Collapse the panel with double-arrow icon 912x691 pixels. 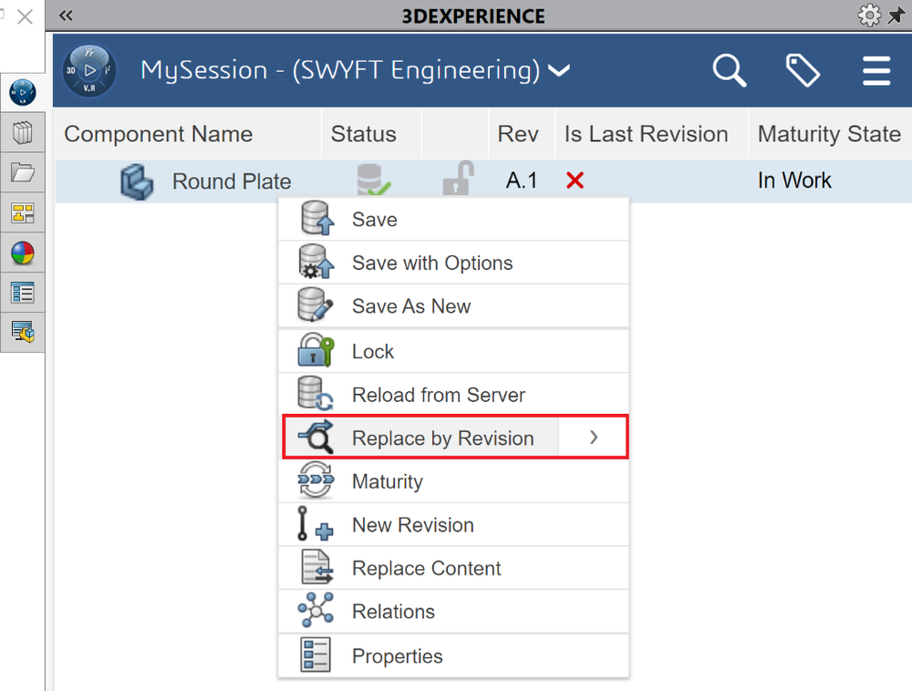(x=66, y=15)
